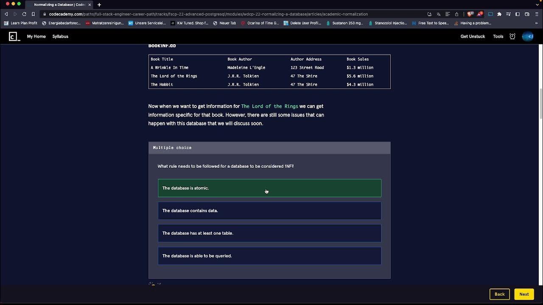Open the browser hamburger menu
Viewport: 543px width, 305px height.
(537, 14)
